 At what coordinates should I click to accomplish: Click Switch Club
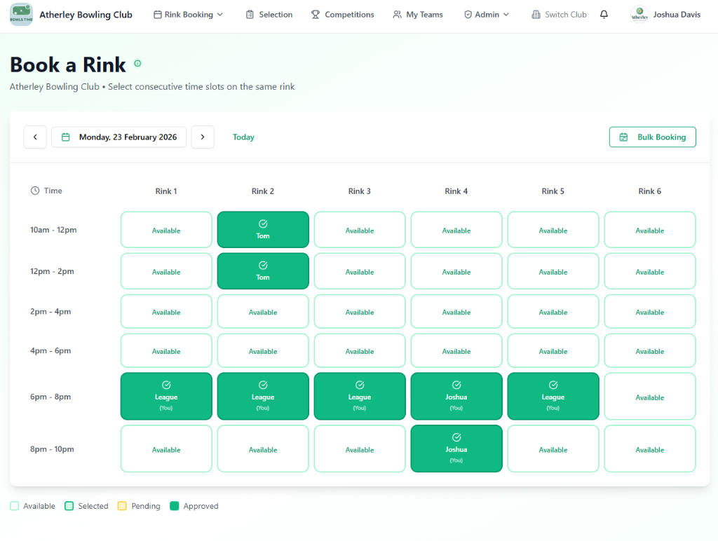(559, 15)
